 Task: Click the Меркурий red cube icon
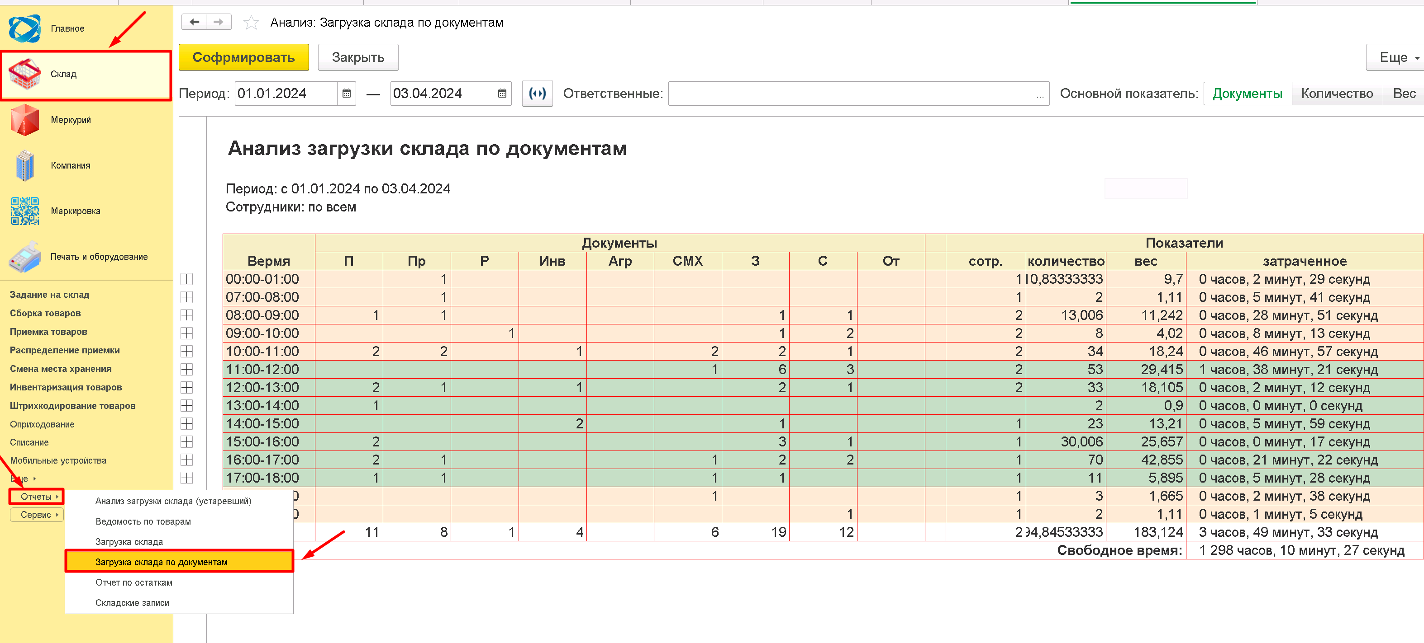[x=24, y=120]
